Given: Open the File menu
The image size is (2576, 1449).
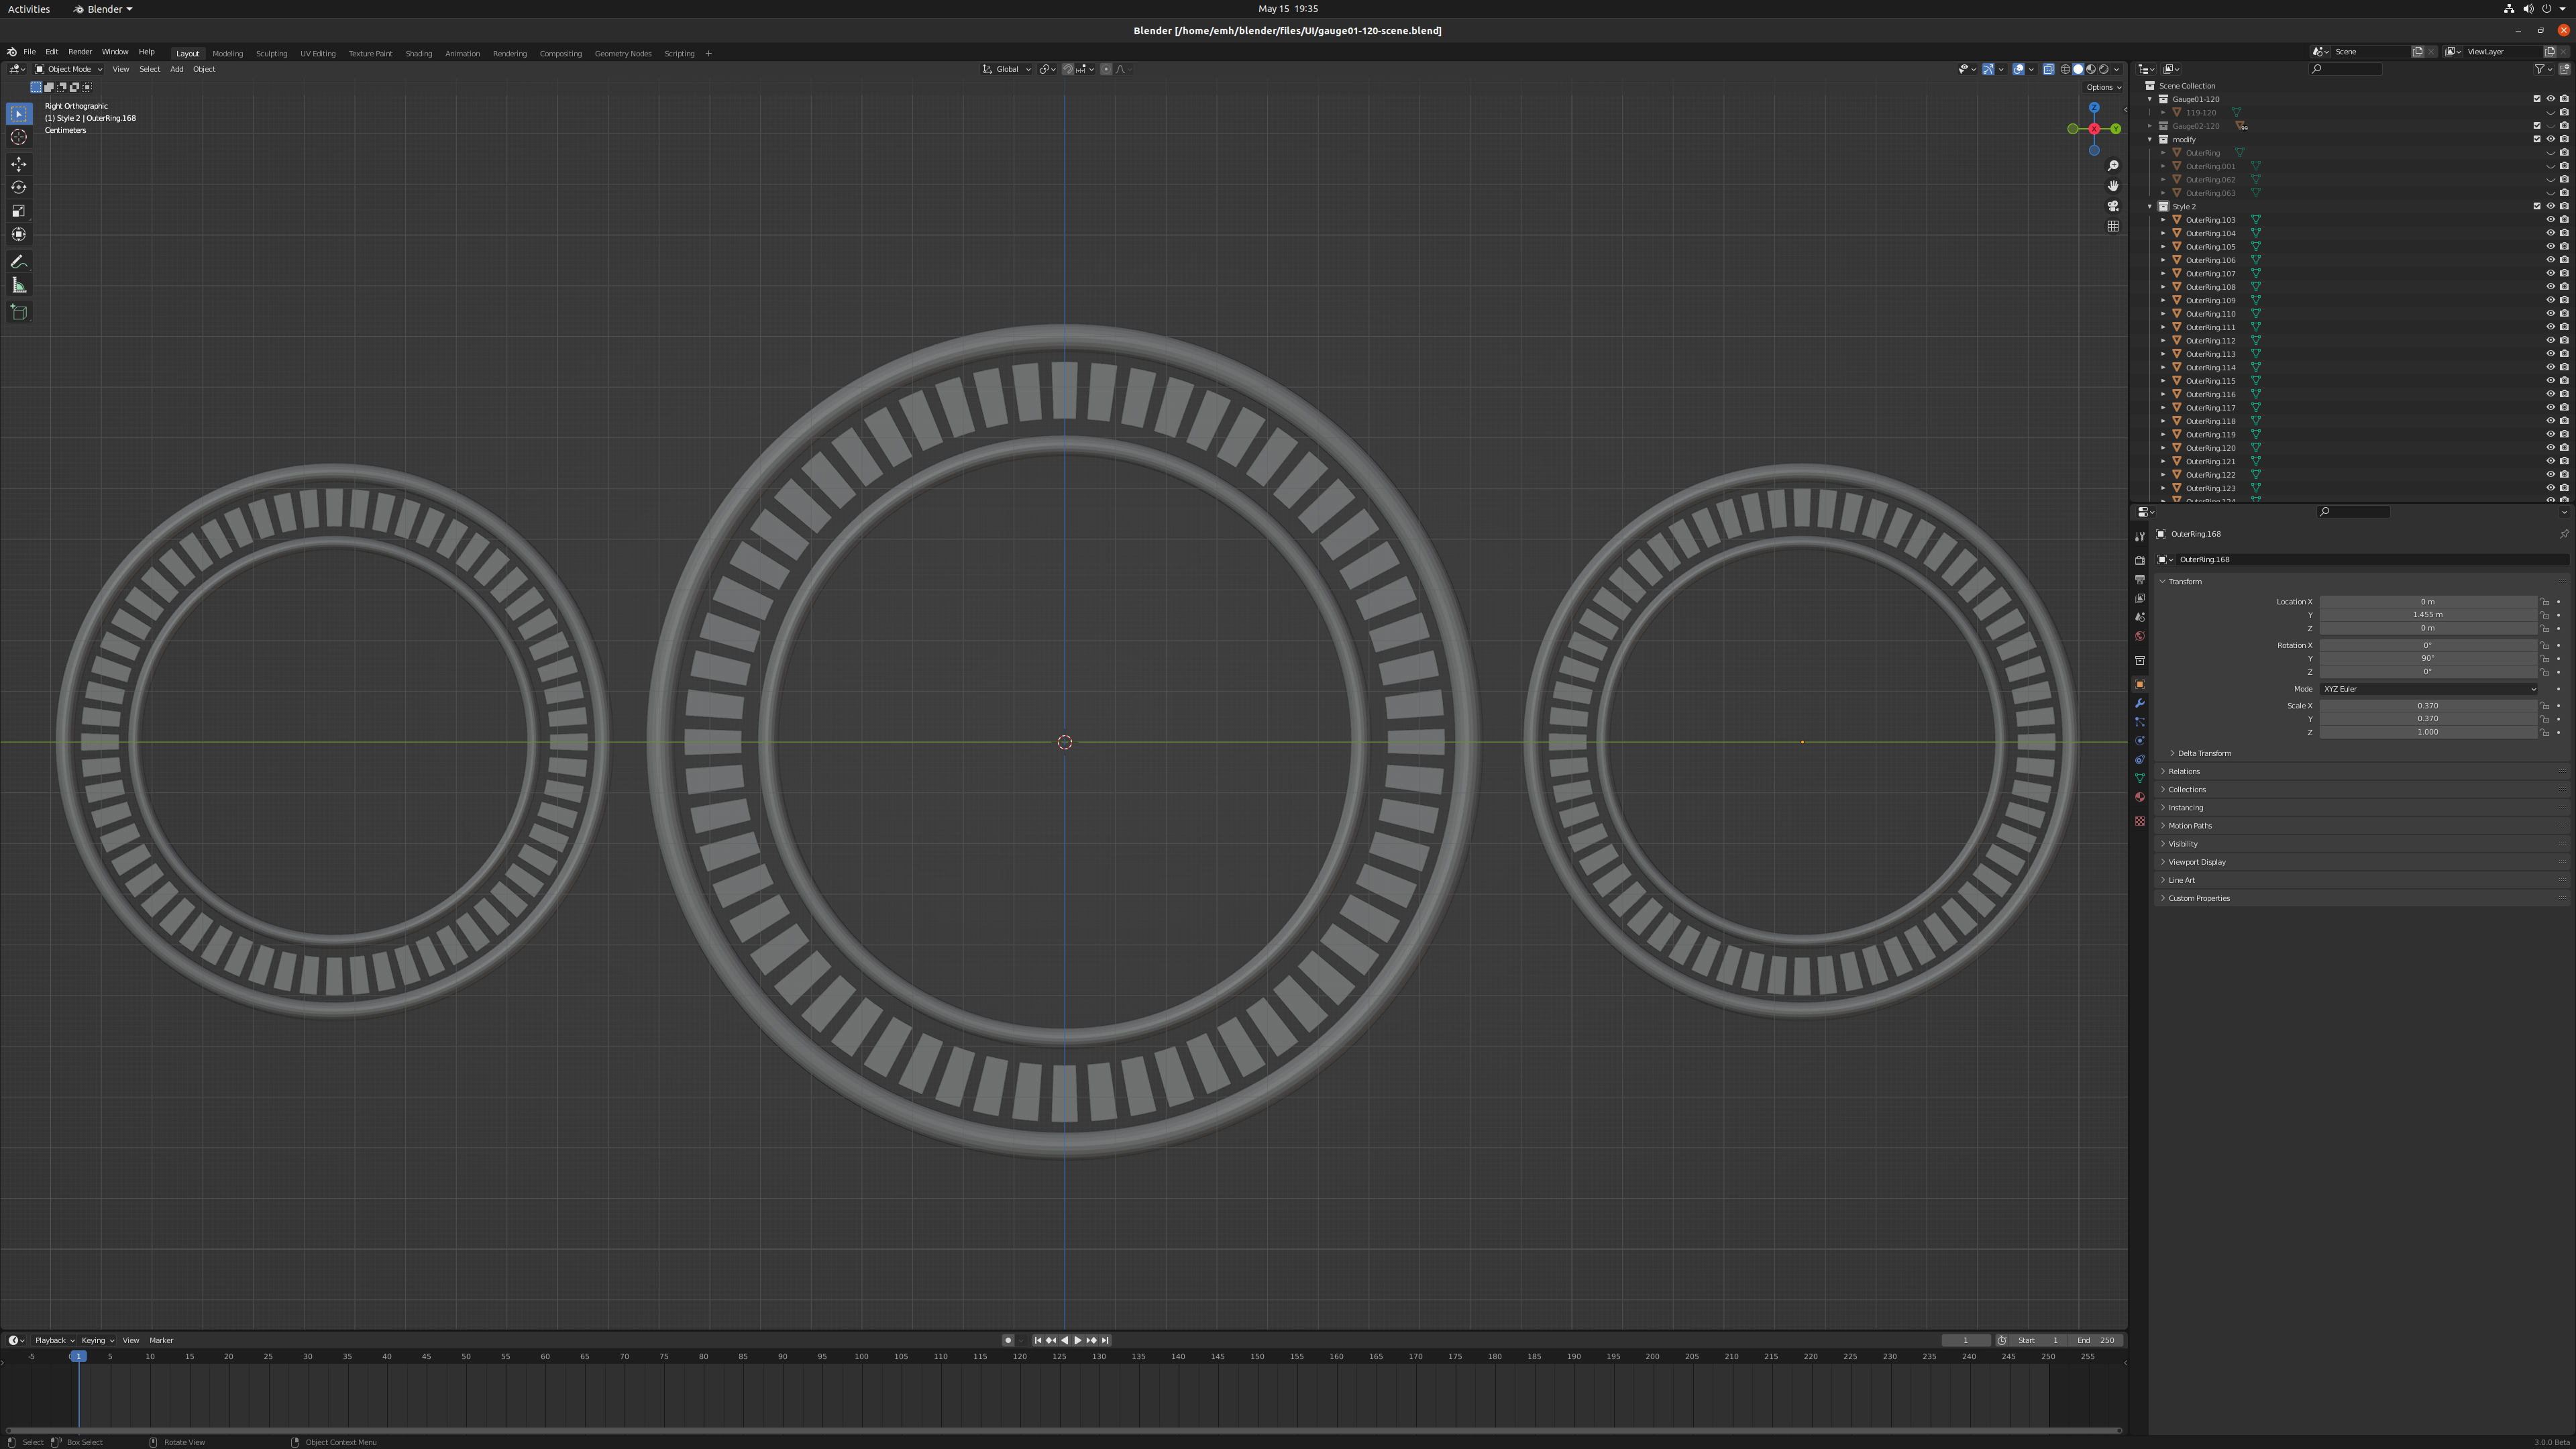Looking at the screenshot, I should (x=29, y=52).
